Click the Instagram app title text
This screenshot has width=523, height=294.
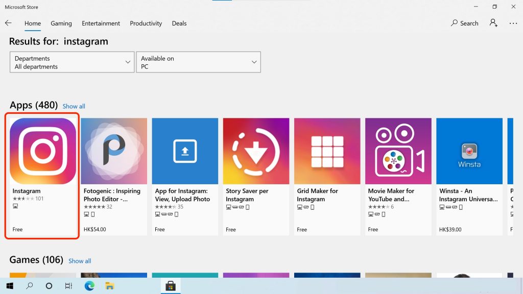[x=27, y=191]
